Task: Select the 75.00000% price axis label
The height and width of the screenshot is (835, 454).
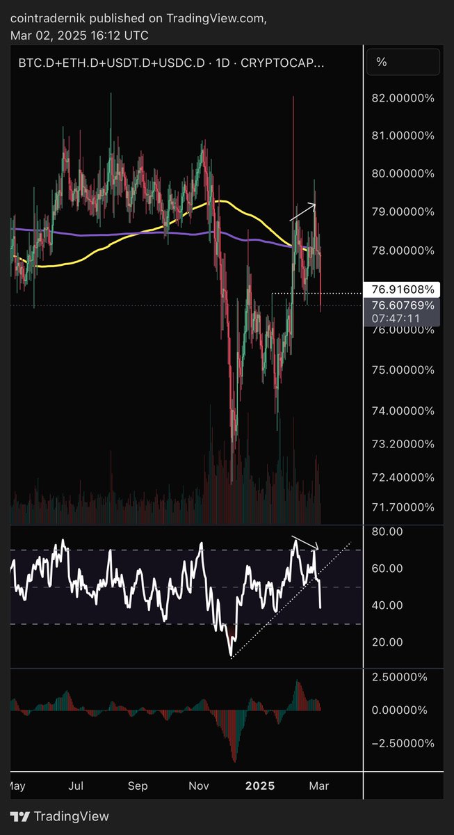Action: tap(403, 369)
